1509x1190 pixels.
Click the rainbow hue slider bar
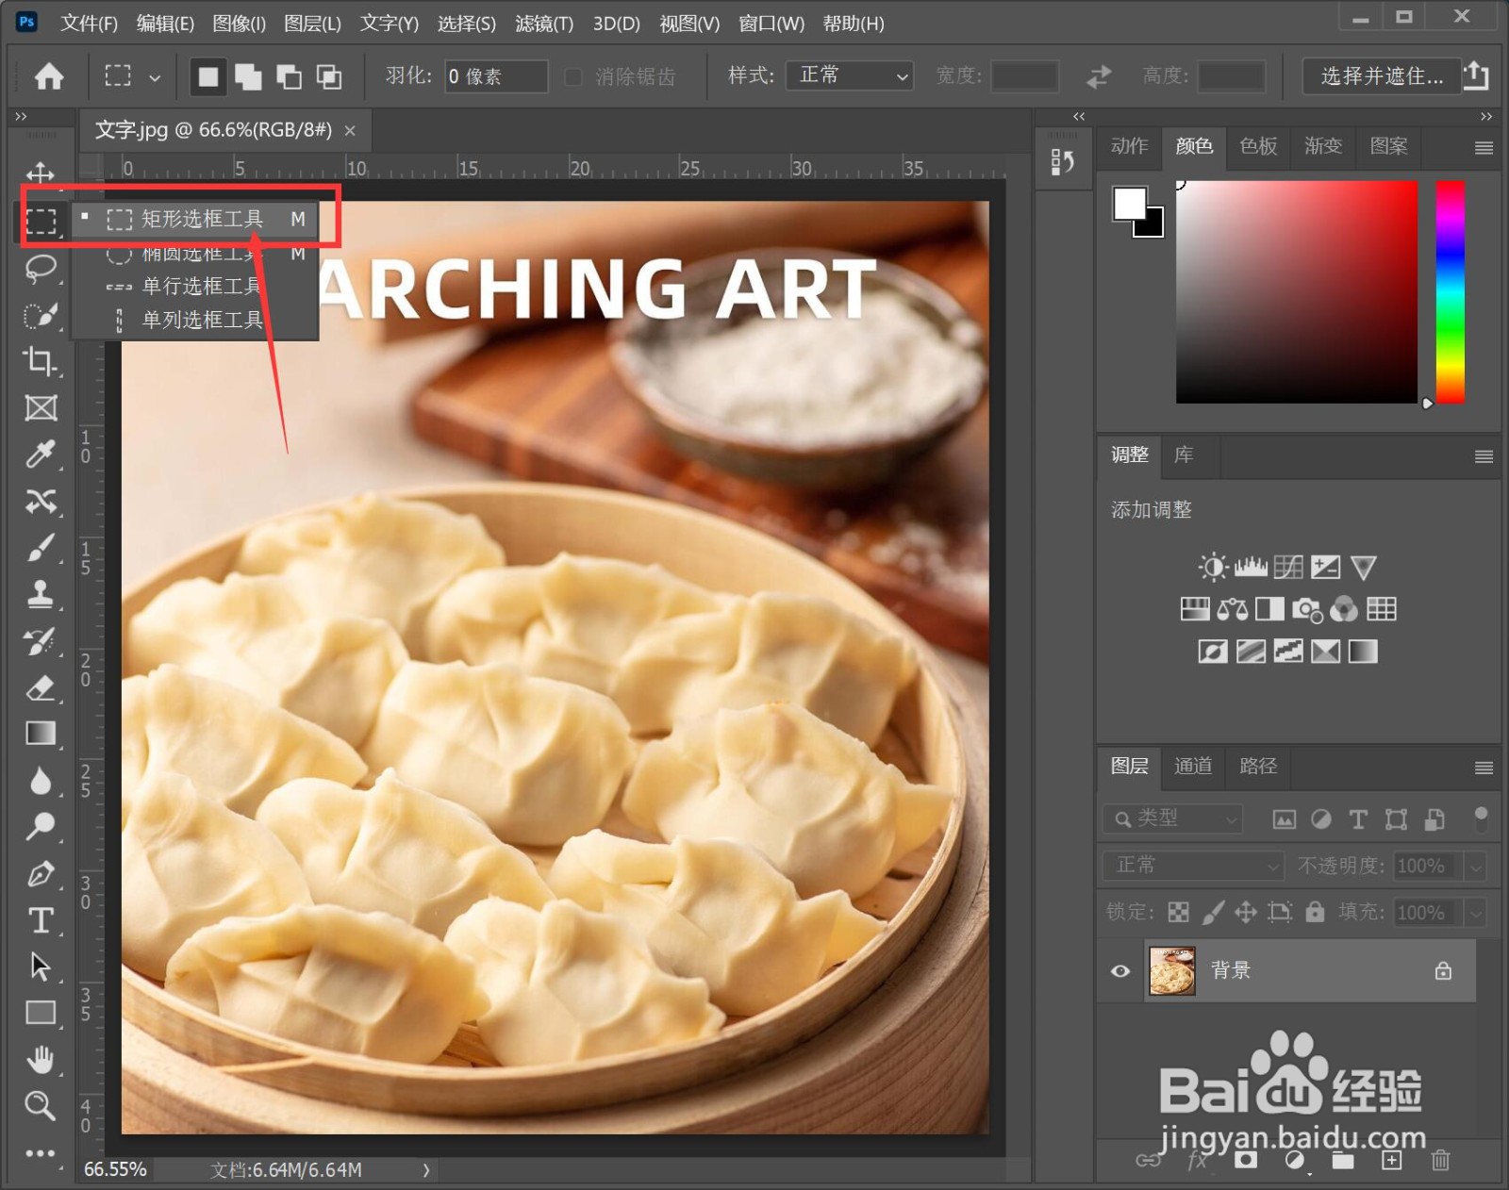(1451, 292)
